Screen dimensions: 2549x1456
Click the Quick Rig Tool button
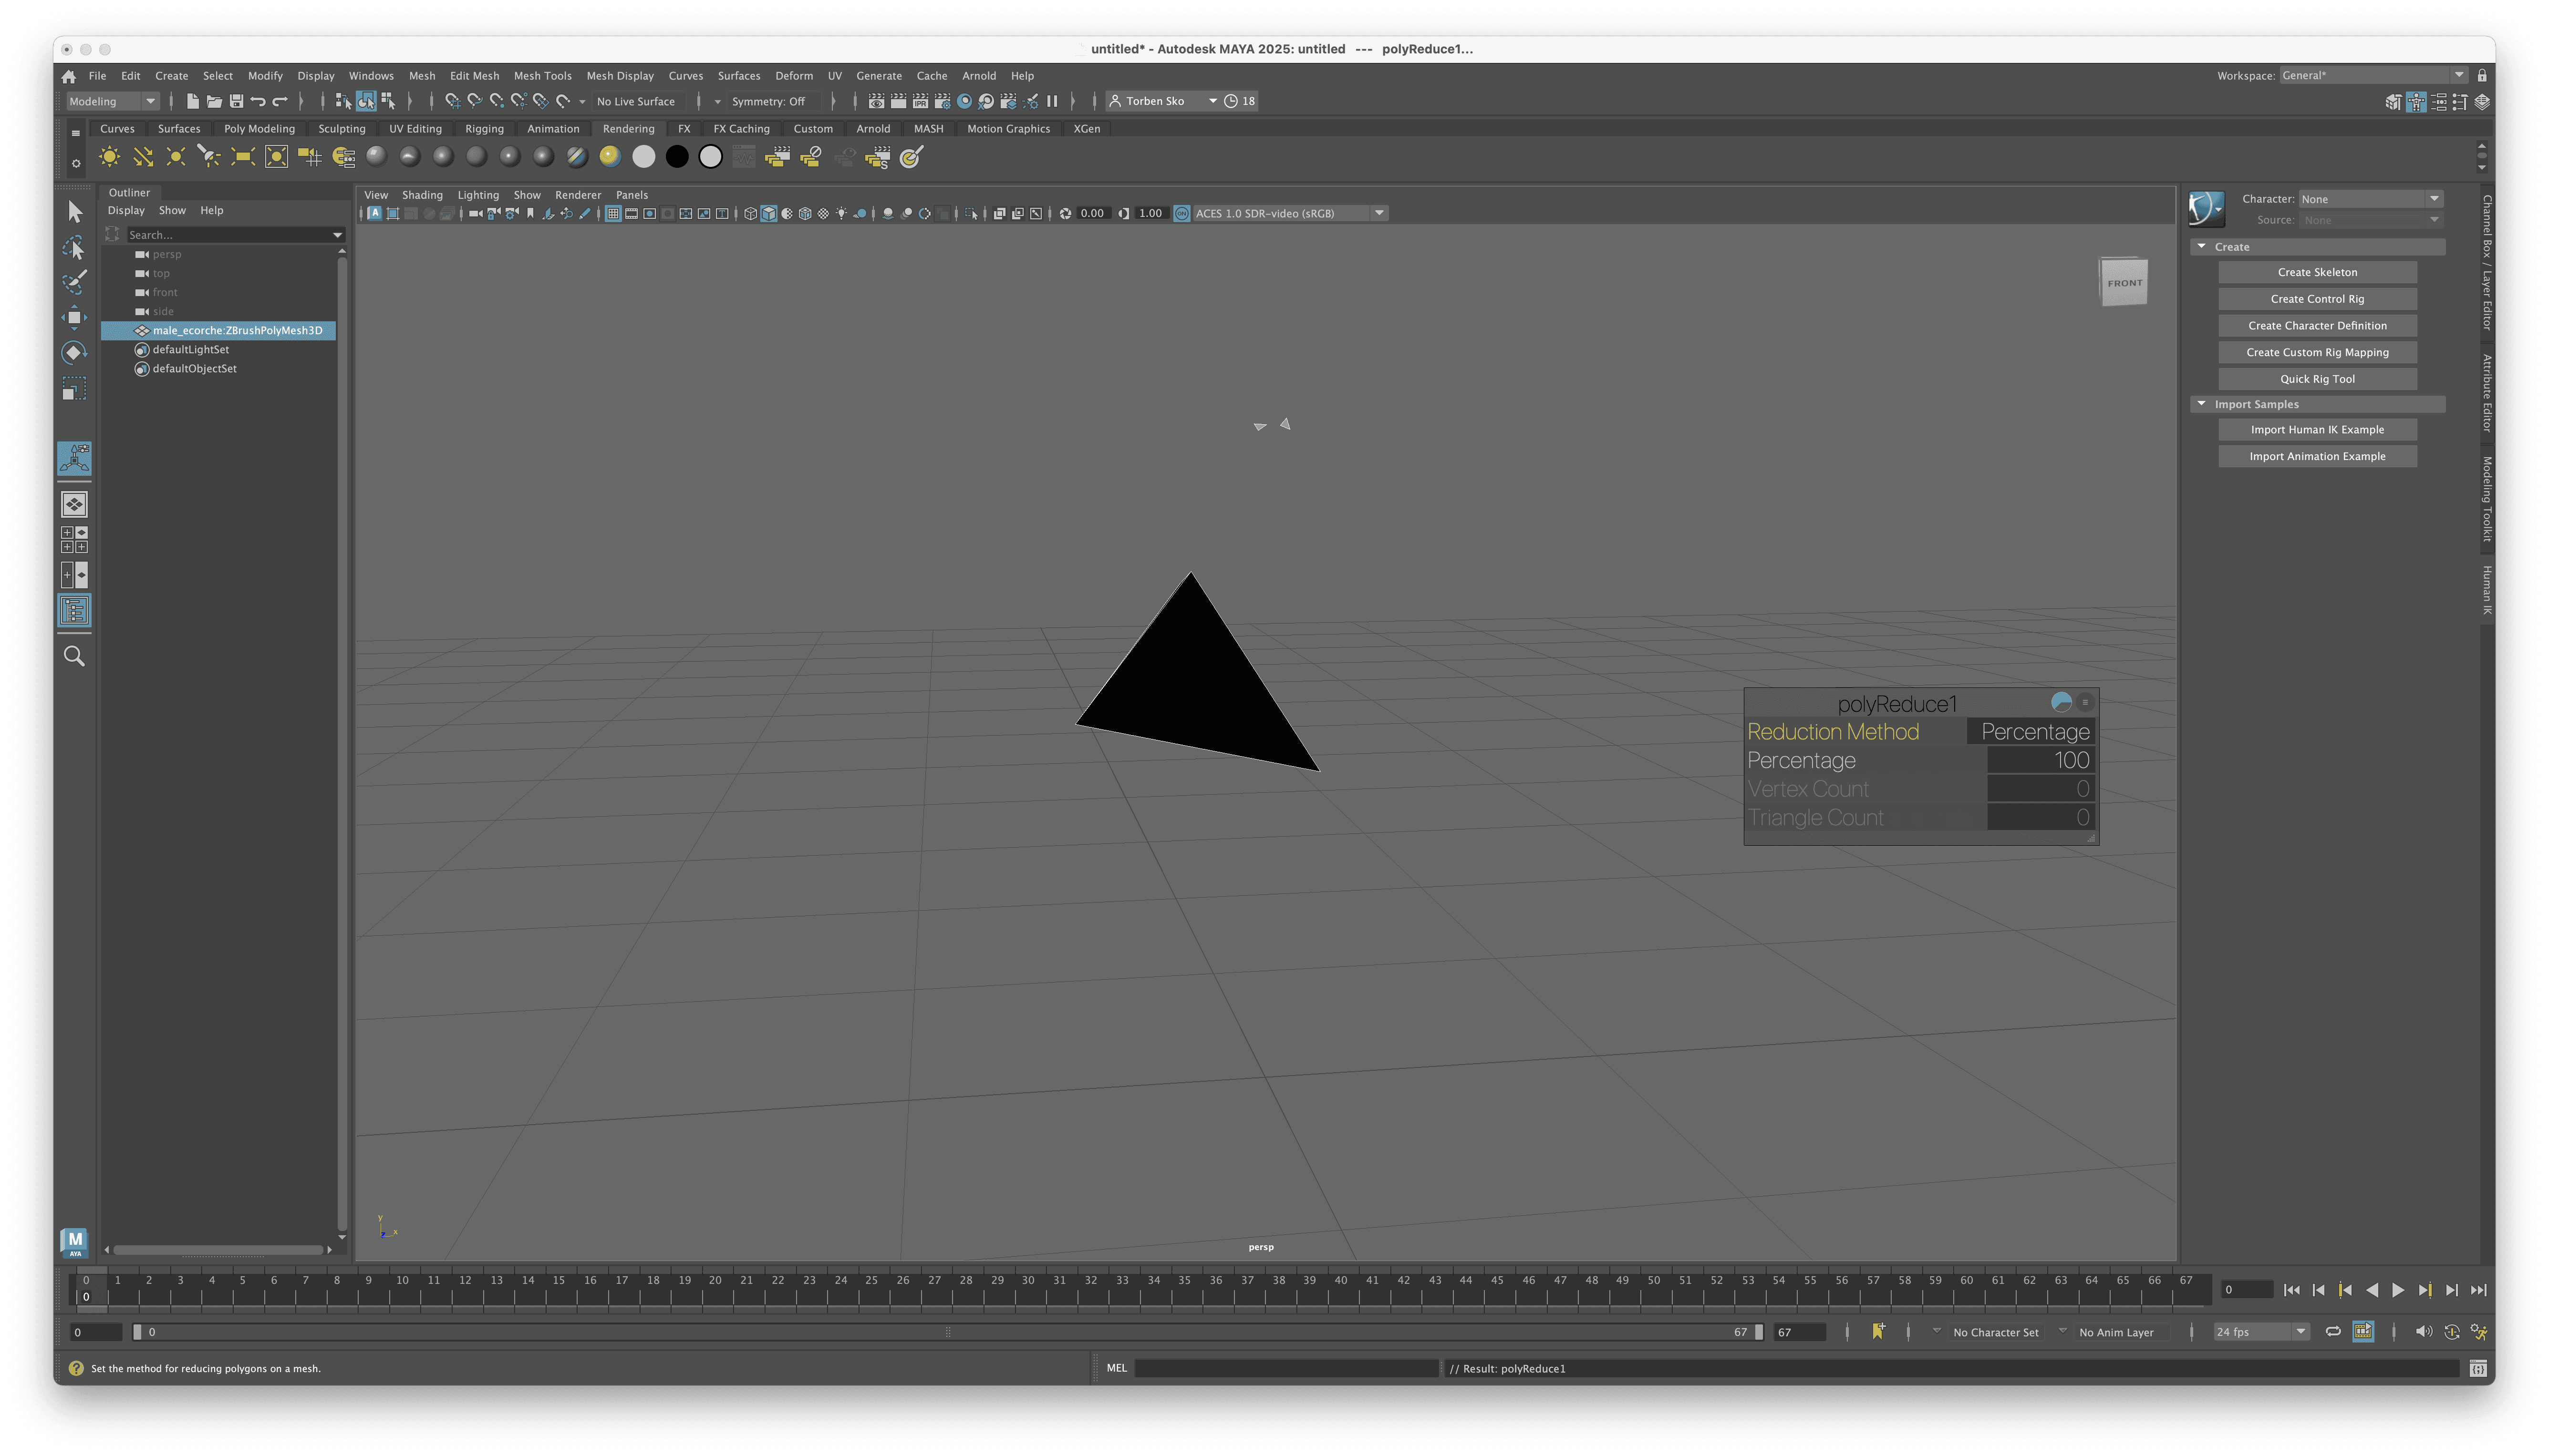2316,379
